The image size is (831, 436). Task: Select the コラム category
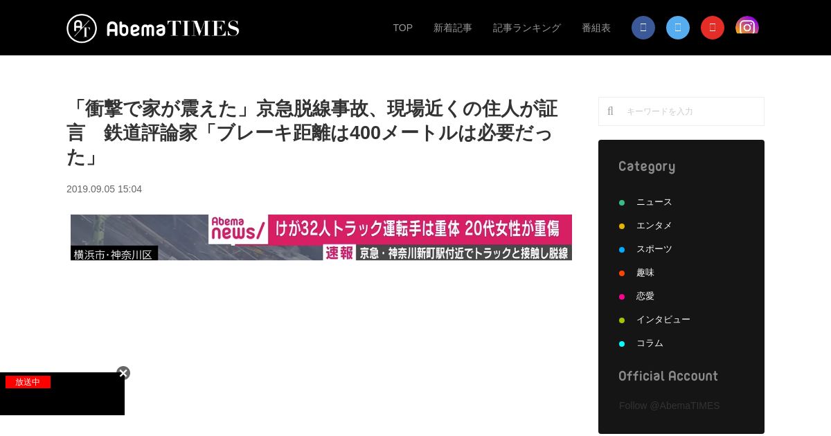(650, 343)
